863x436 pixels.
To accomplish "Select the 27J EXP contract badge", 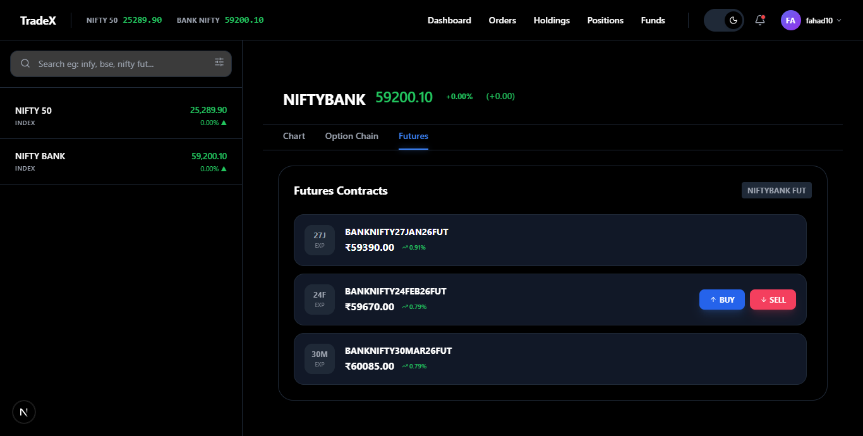I will (x=320, y=240).
